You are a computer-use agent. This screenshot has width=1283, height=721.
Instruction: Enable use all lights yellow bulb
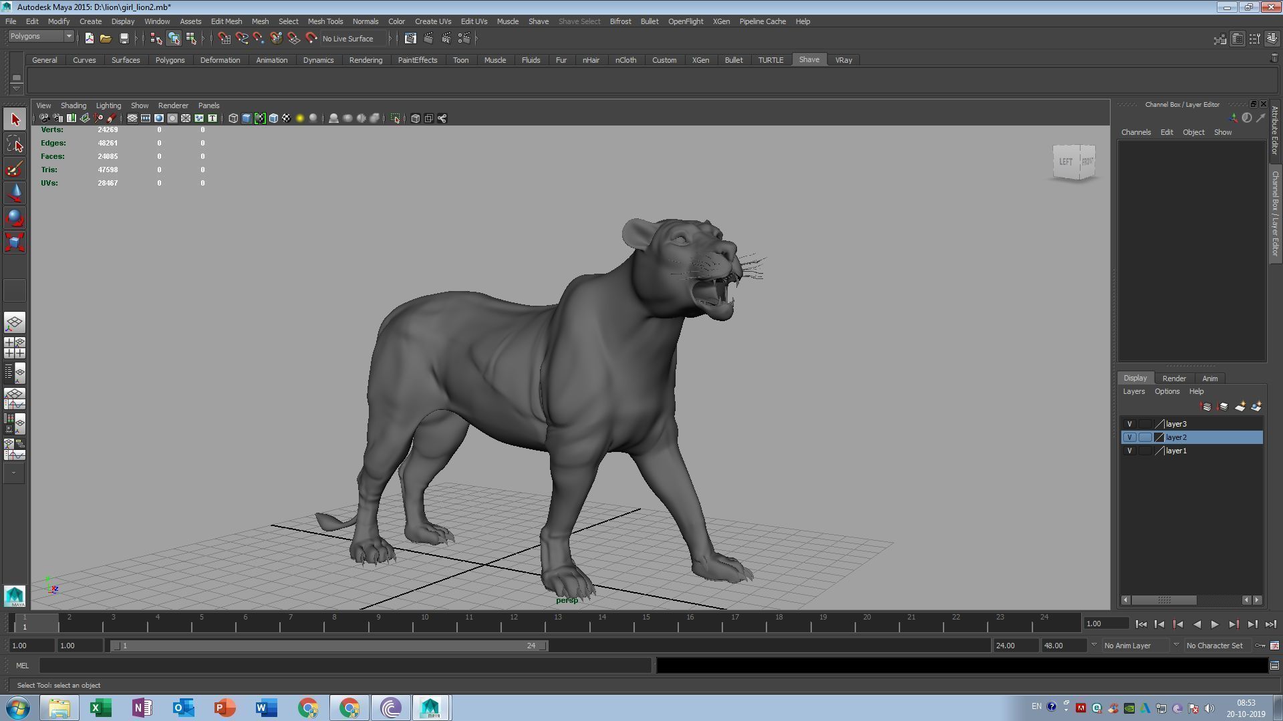click(300, 119)
